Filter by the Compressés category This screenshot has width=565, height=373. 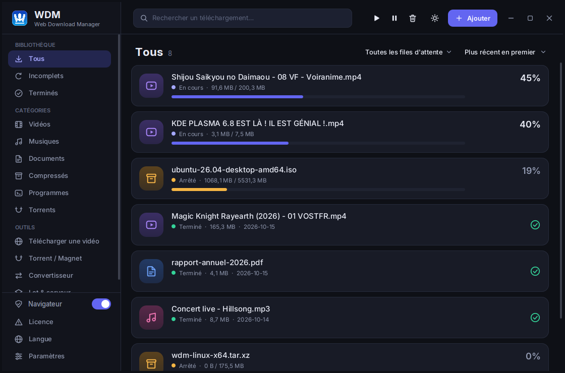point(60,176)
